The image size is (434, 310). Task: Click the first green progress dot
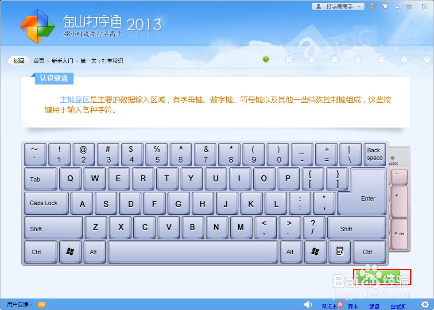coord(265,58)
